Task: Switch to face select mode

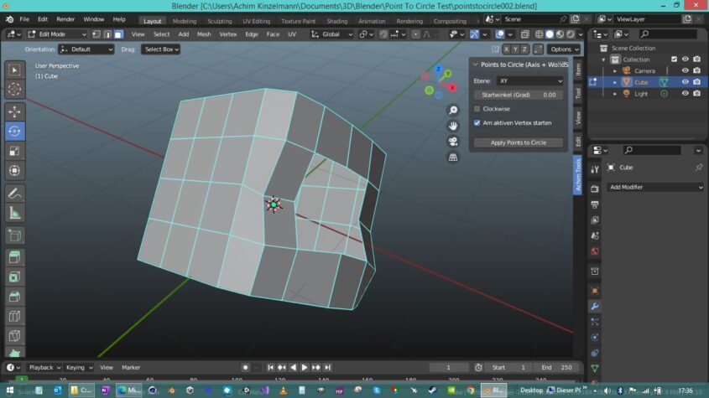Action: pyautogui.click(x=118, y=34)
